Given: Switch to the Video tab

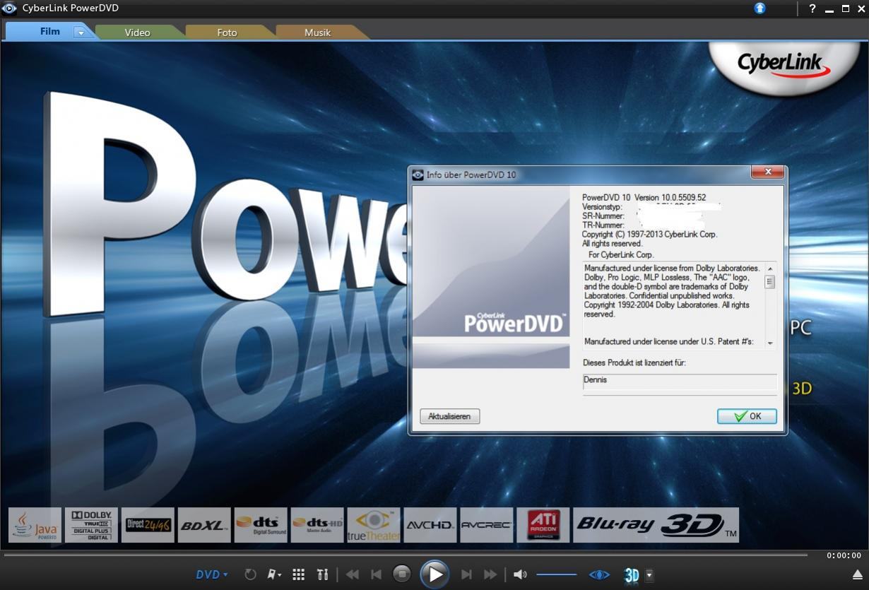Looking at the screenshot, I should coord(137,33).
